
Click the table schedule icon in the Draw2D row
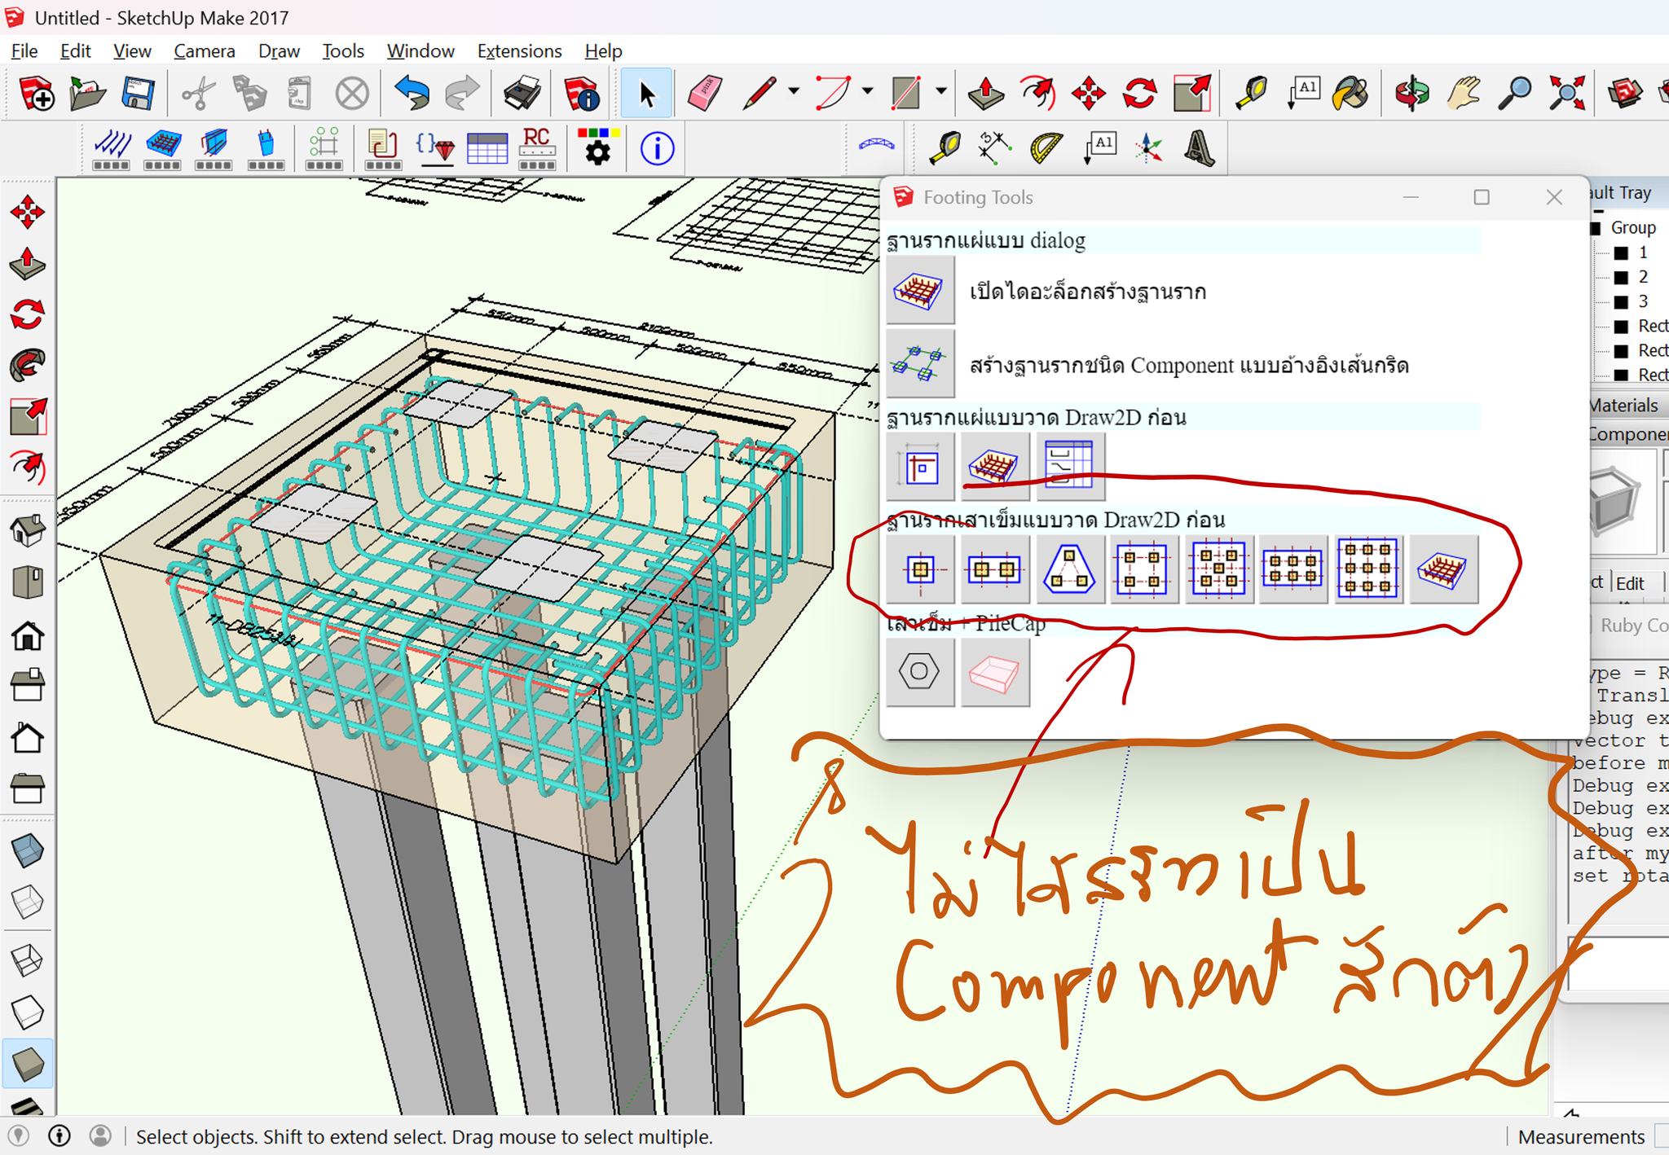pyautogui.click(x=1070, y=467)
